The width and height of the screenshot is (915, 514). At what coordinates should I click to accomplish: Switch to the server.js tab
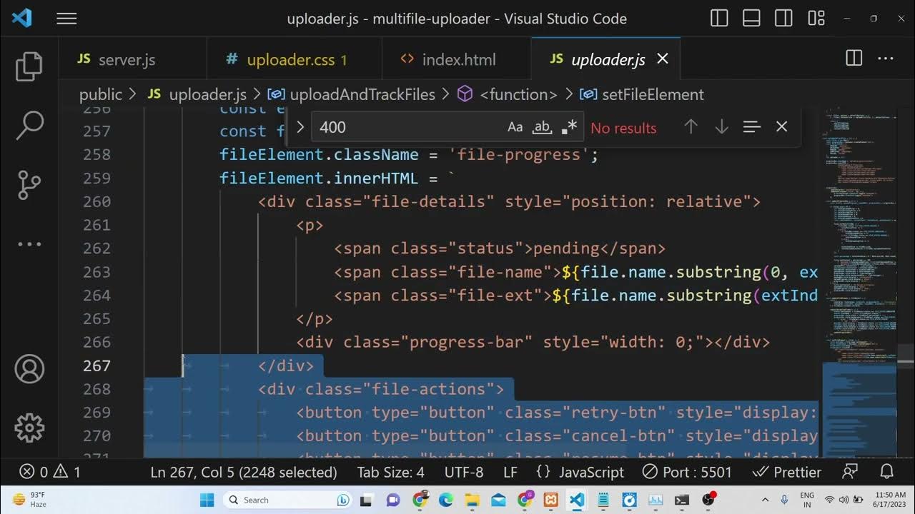coord(126,60)
